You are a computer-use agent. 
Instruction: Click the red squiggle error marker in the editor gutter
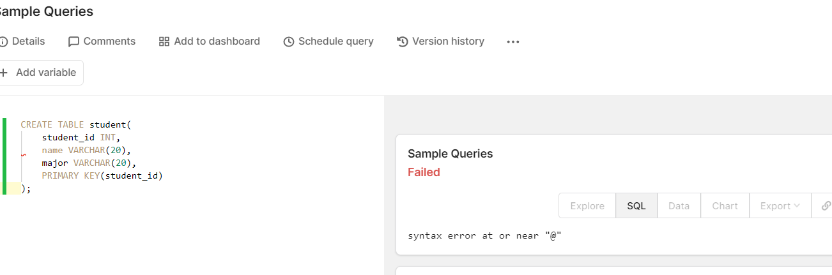[x=24, y=155]
